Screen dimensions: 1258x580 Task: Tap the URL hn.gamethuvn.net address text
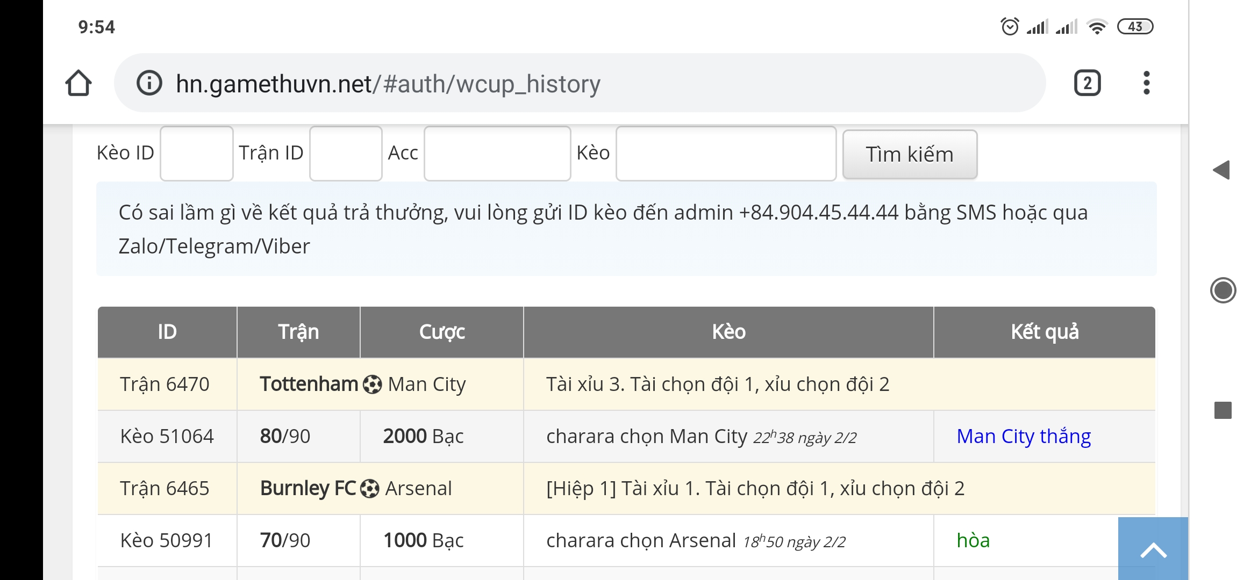[x=387, y=84]
